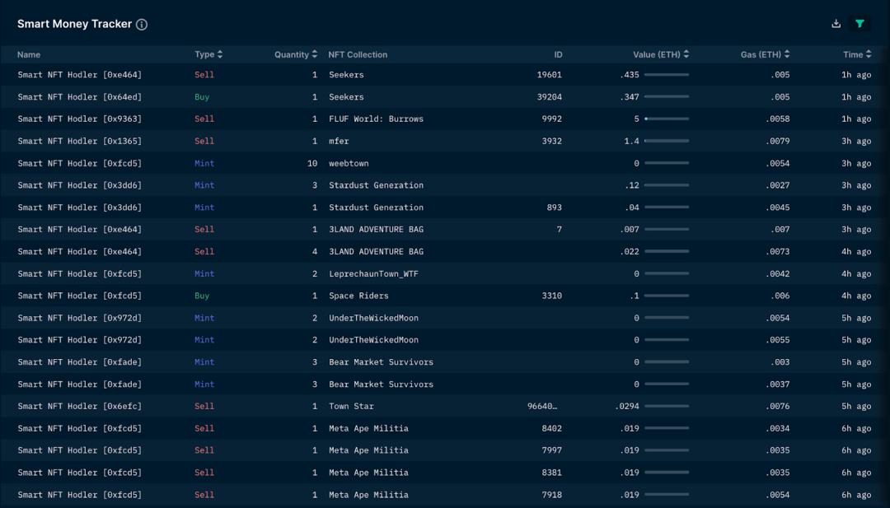Click gas .006 in Space Riders row
This screenshot has height=508, width=890.
coord(780,296)
